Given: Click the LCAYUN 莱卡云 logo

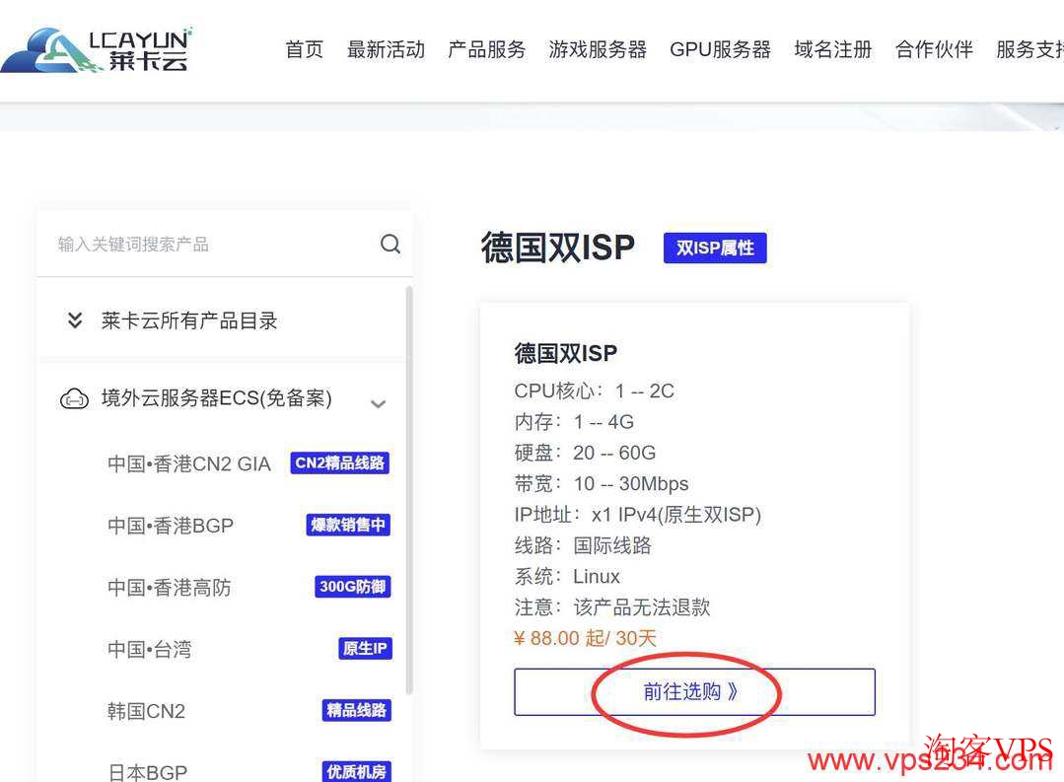Looking at the screenshot, I should (x=97, y=49).
